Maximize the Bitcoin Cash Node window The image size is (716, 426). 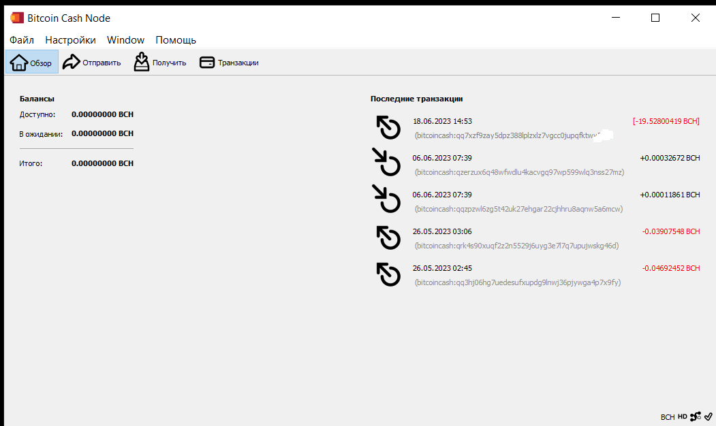click(x=655, y=18)
